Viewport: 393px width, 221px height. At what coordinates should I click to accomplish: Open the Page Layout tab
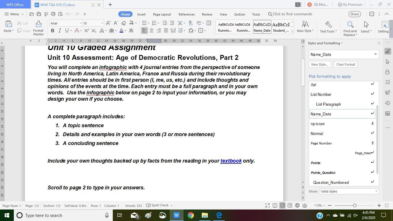(162, 14)
